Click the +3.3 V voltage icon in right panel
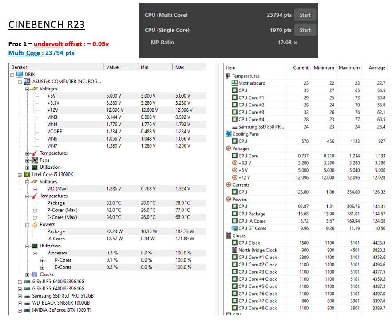This screenshot has width=392, height=321. pos(234,163)
